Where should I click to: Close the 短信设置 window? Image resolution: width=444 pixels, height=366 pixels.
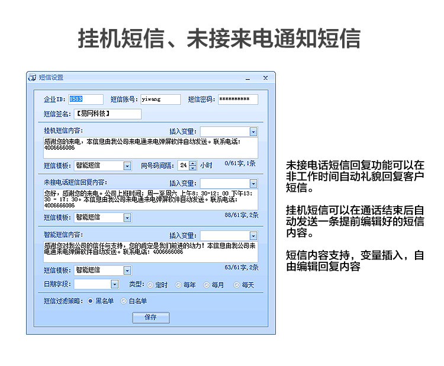click(265, 78)
